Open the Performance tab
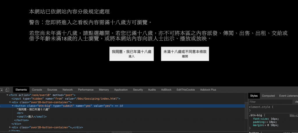Screen dimensions: 298x133 (x=86, y=90)
